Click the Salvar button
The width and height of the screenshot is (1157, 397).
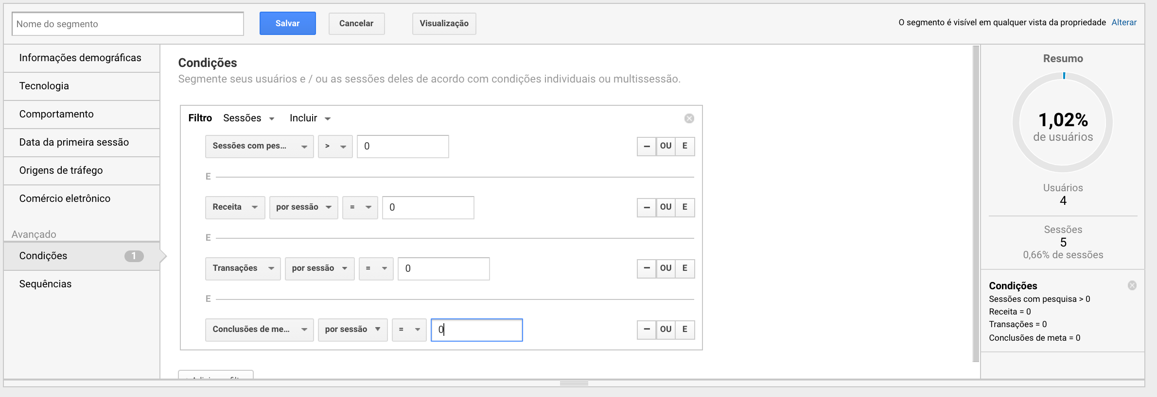287,23
